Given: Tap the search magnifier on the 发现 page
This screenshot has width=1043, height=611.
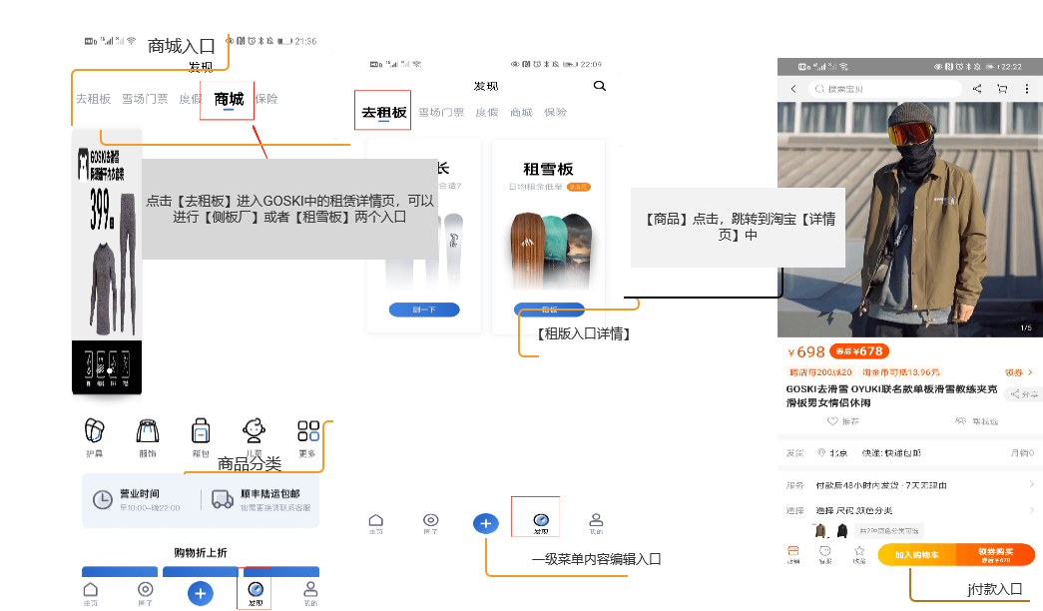Looking at the screenshot, I should click(x=599, y=87).
